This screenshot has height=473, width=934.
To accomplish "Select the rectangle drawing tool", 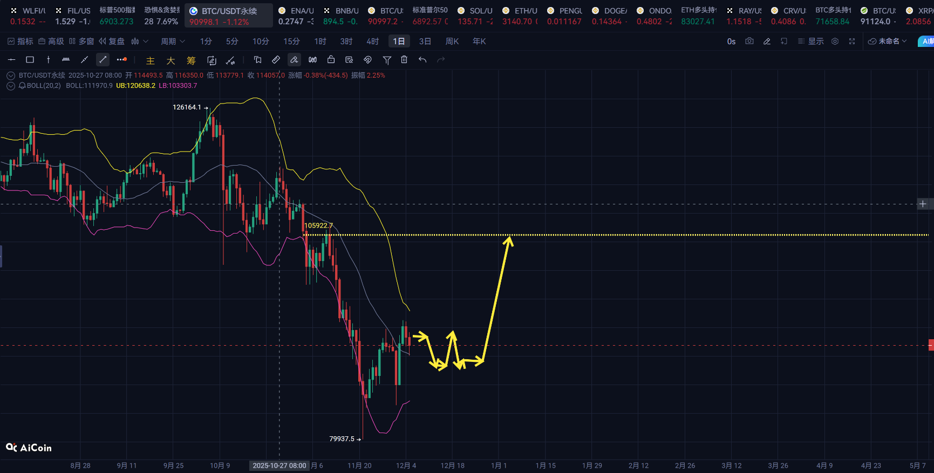I will click(30, 60).
